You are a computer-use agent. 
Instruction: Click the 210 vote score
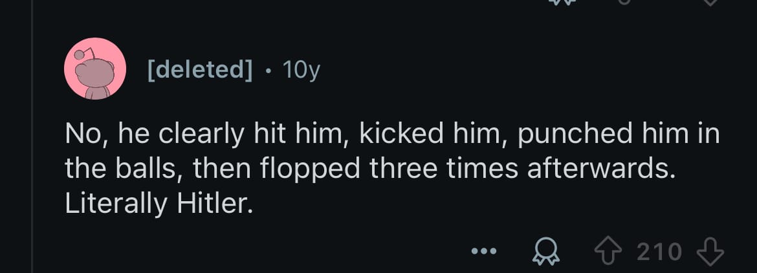[659, 251]
